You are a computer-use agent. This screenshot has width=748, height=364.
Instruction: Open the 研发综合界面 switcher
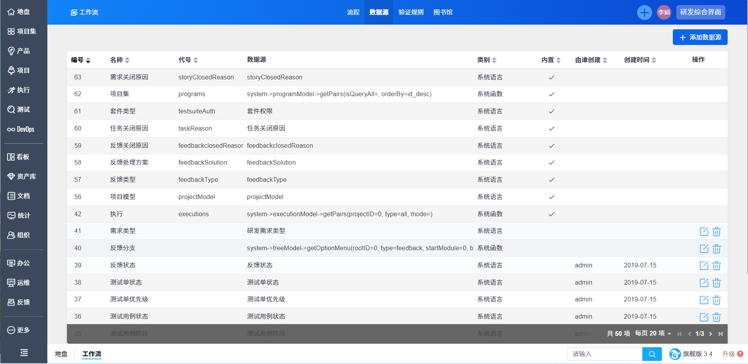click(700, 12)
